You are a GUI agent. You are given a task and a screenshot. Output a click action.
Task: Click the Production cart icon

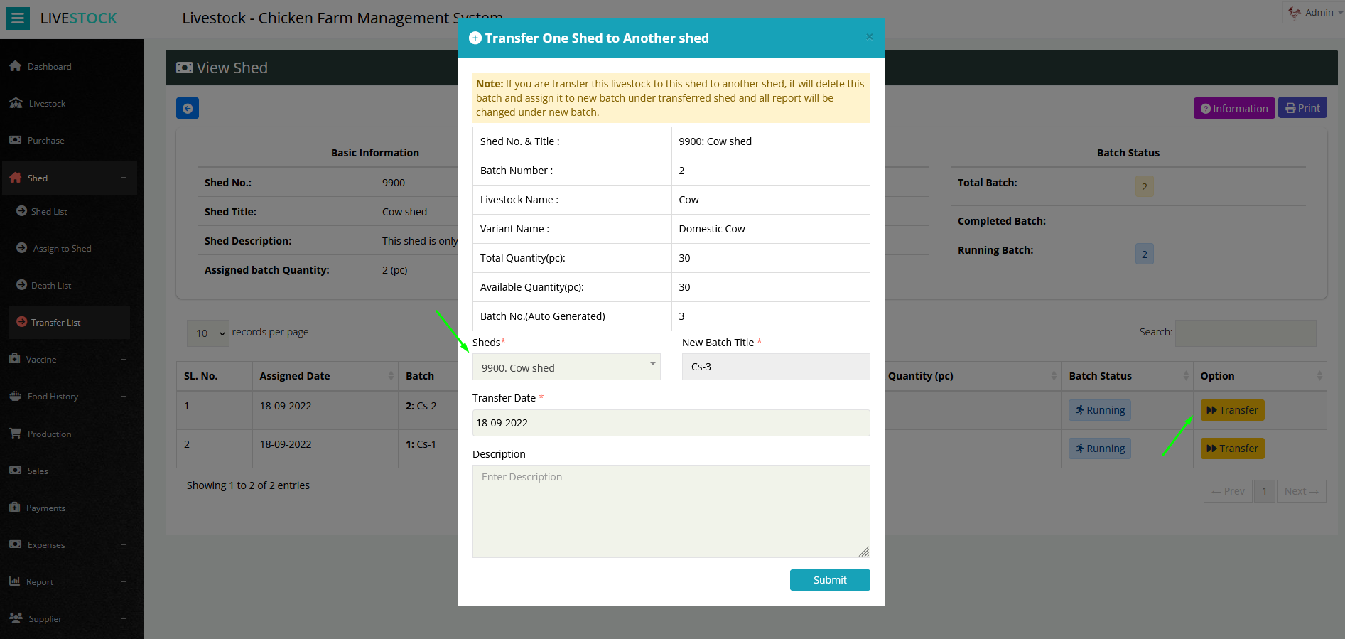(x=15, y=434)
